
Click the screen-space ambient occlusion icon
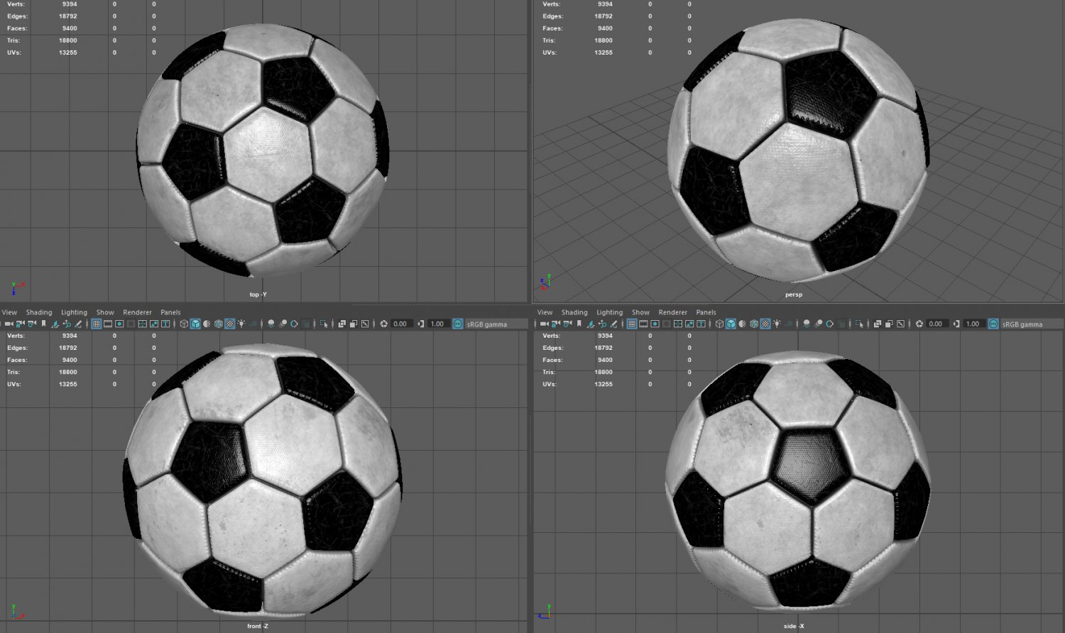271,324
